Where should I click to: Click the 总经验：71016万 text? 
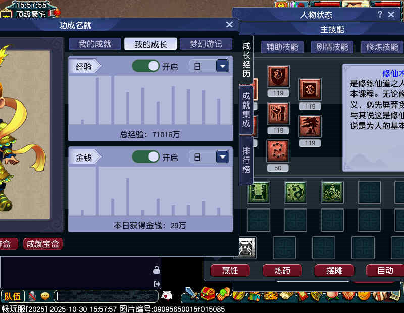(149, 134)
